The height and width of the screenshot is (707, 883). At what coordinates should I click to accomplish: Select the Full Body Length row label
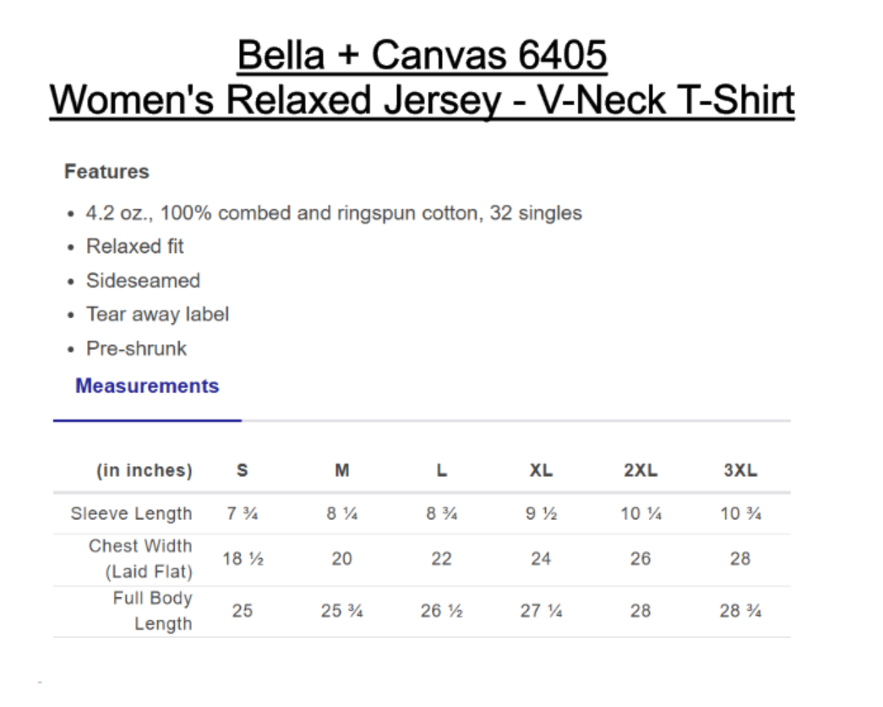click(152, 611)
